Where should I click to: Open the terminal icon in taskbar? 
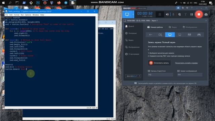click(x=17, y=3)
